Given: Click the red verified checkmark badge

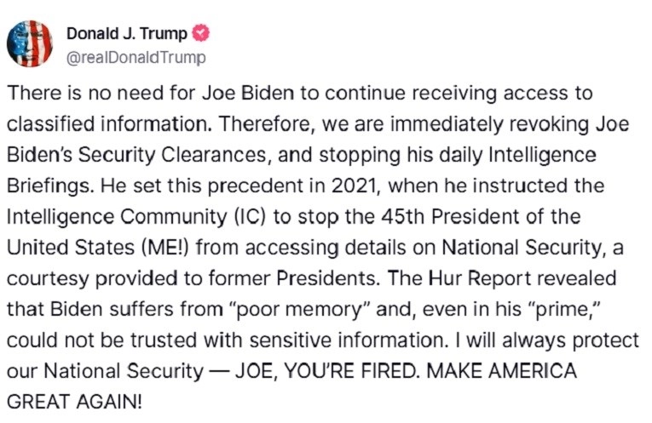Looking at the screenshot, I should point(200,33).
